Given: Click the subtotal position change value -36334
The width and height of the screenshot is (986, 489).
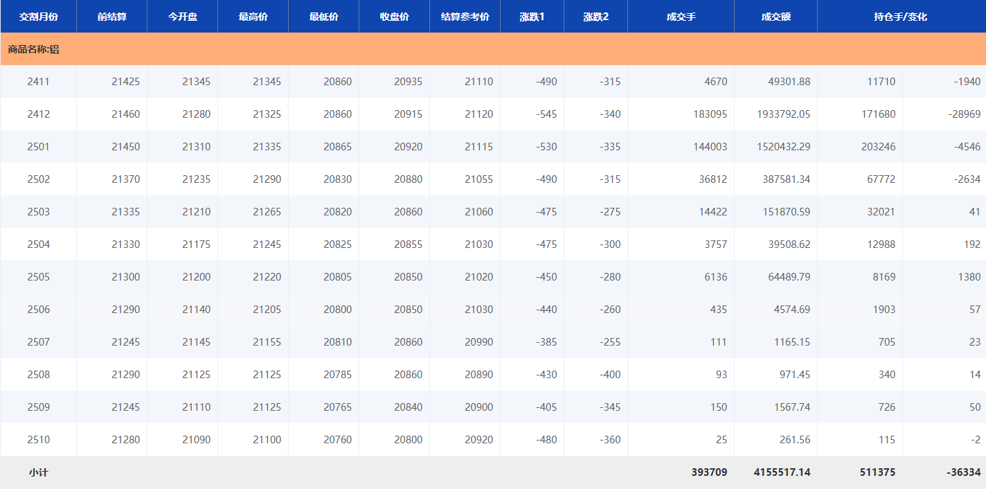Looking at the screenshot, I should (962, 472).
